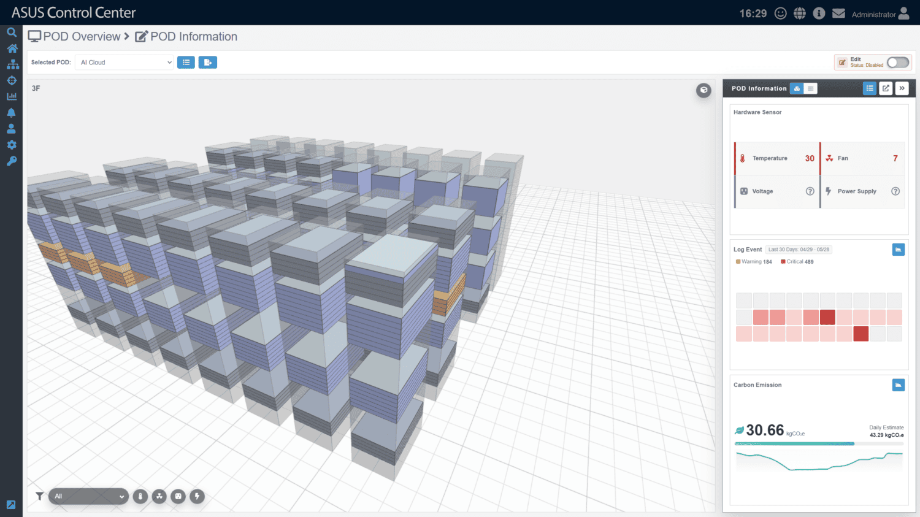Open POD Information panel in new window
This screenshot has height=517, width=920.
886,88
